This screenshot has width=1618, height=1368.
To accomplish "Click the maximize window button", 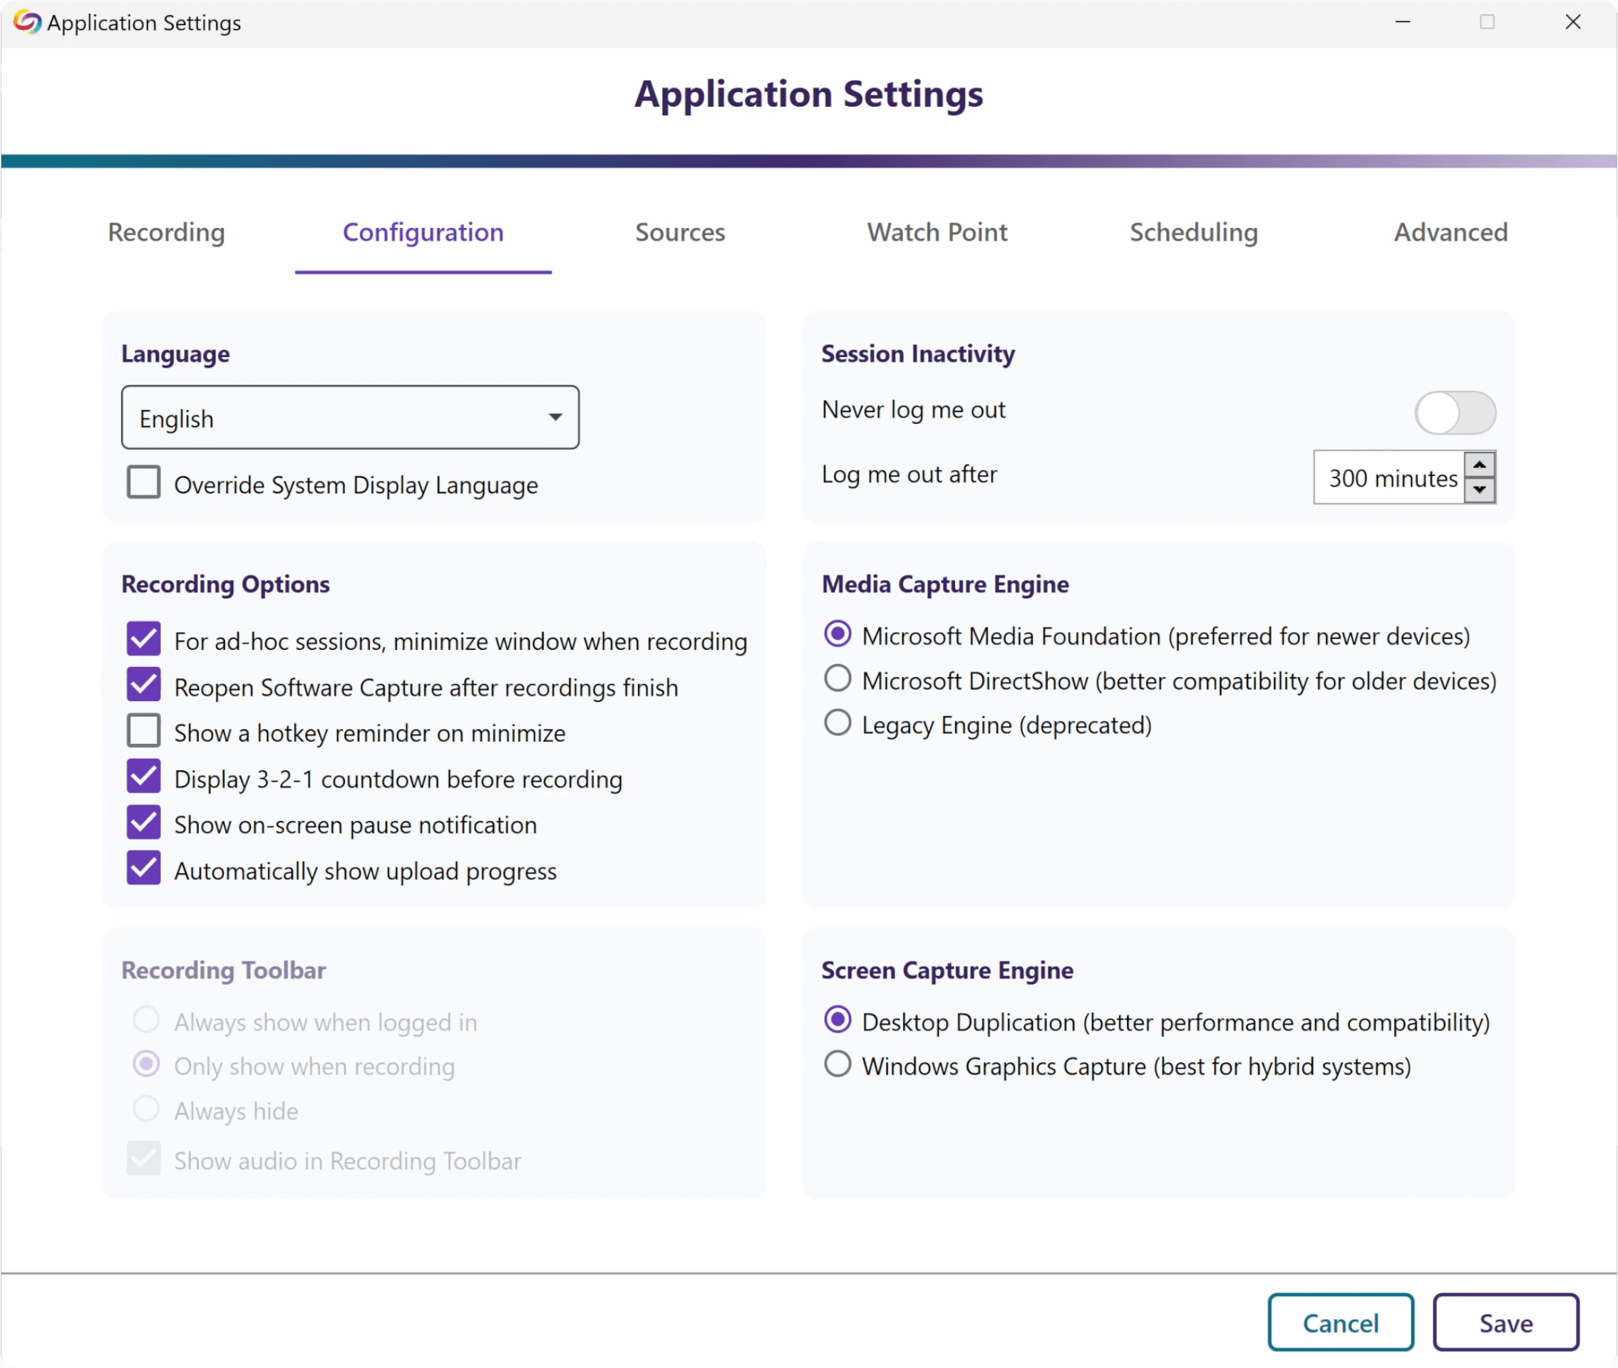I will tap(1488, 21).
